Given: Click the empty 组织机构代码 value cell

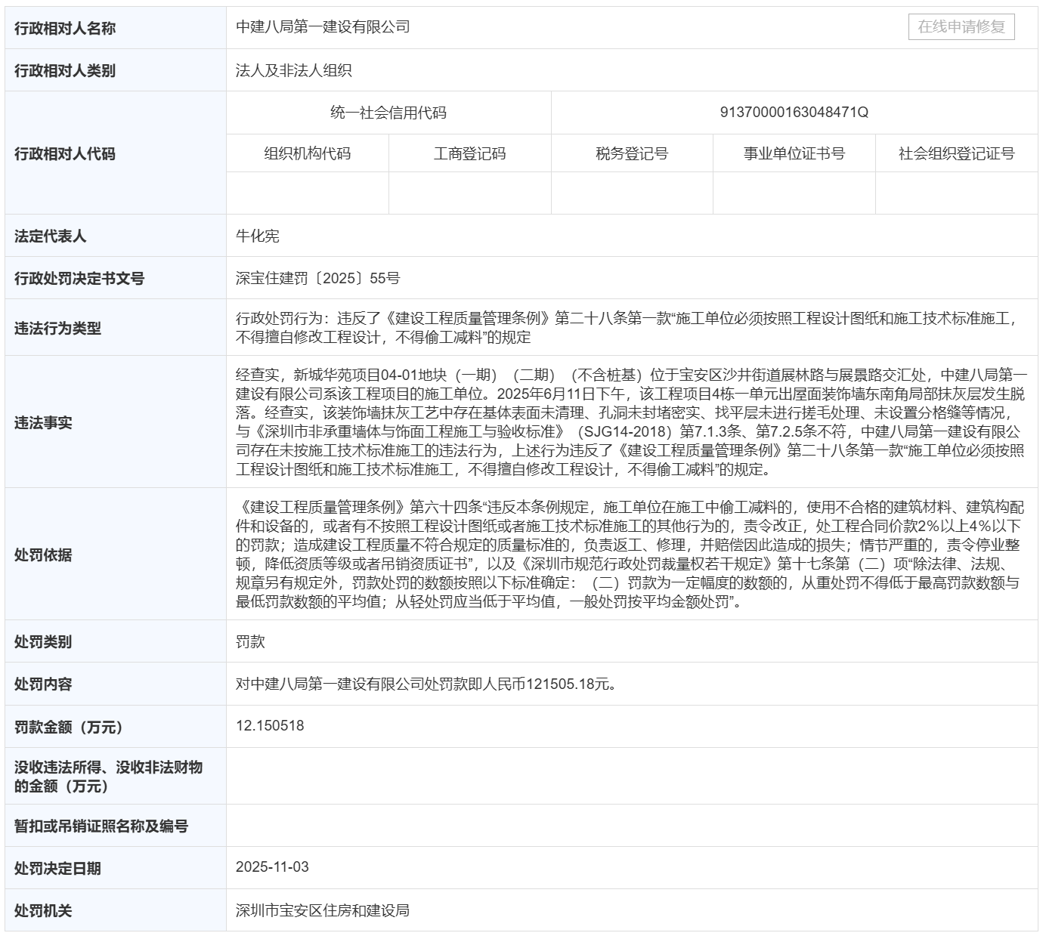Looking at the screenshot, I should 307,193.
